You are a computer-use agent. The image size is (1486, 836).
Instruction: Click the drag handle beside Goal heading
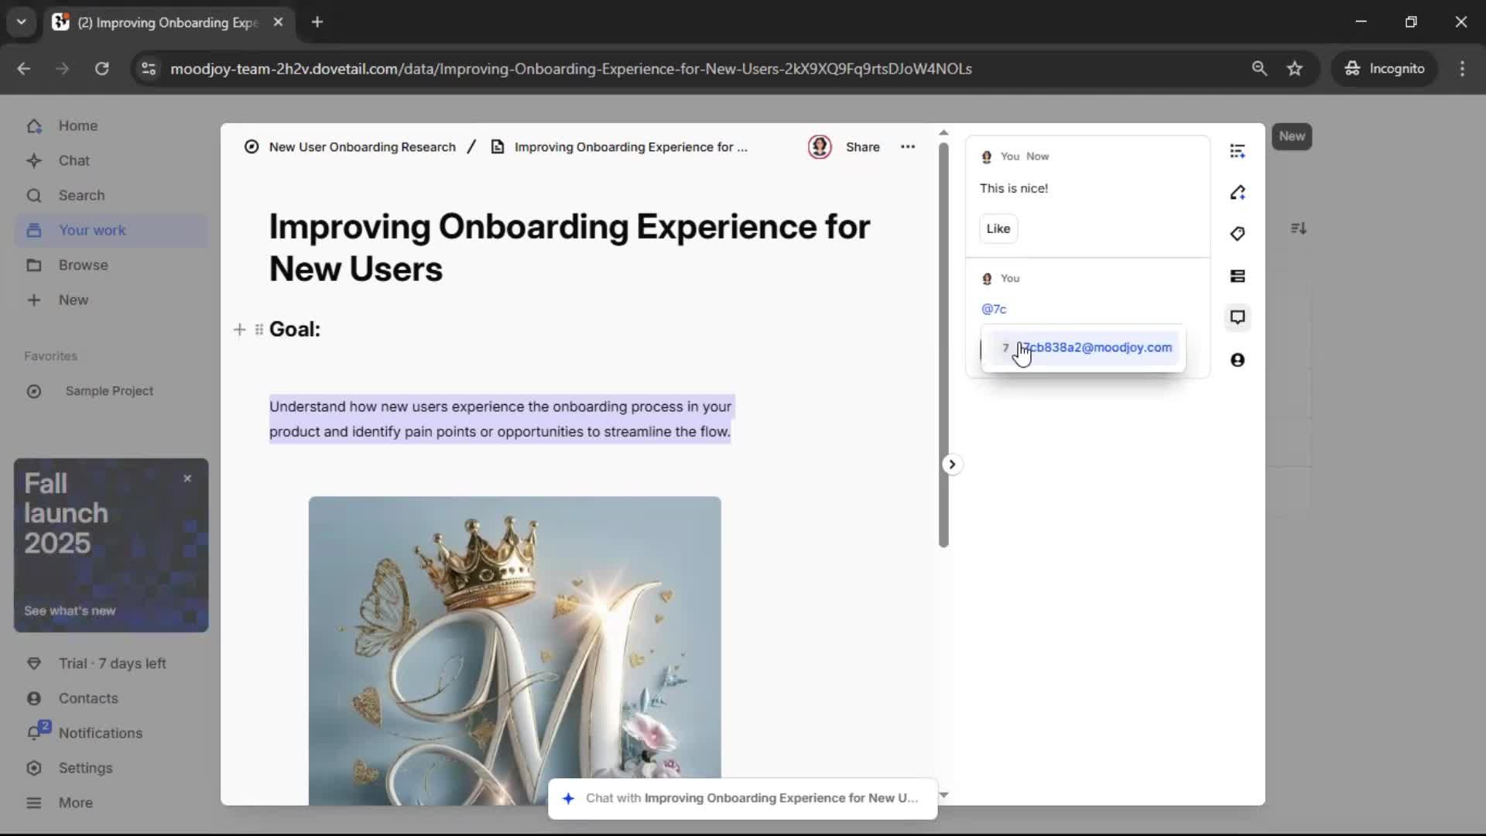(x=259, y=330)
